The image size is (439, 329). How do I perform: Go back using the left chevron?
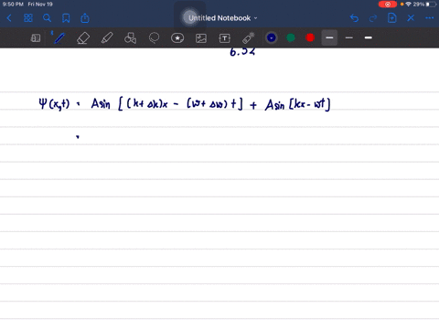9,18
